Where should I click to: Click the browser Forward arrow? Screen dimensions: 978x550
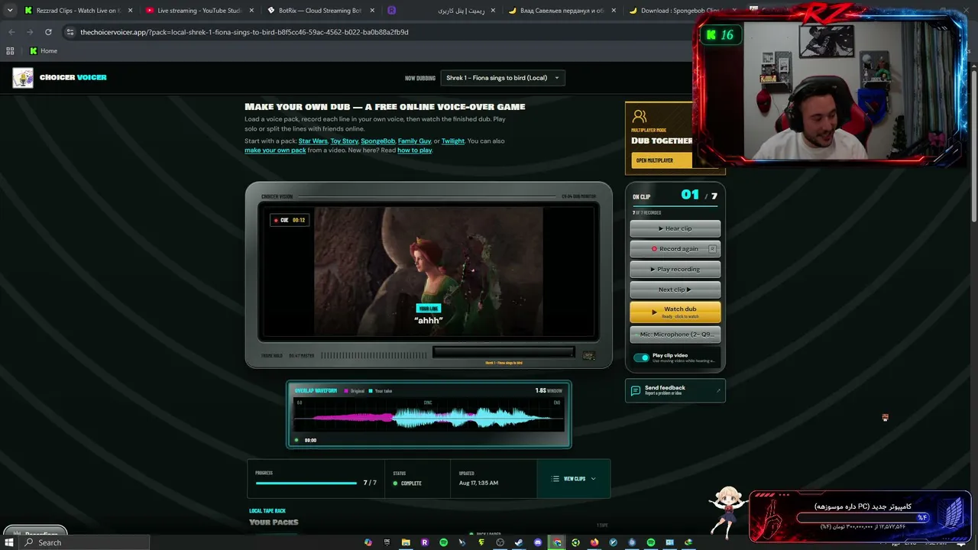pyautogui.click(x=30, y=32)
